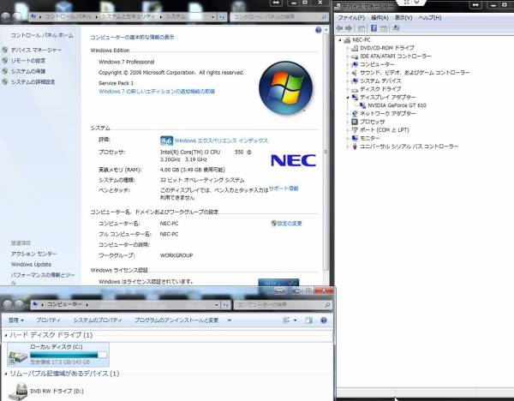
Task: Click the Processors chip icon
Action: click(355, 122)
